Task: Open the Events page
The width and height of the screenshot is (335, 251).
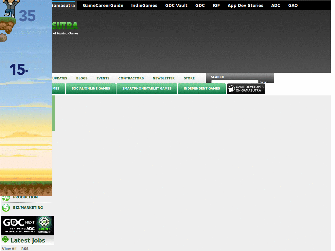Action: click(x=103, y=78)
